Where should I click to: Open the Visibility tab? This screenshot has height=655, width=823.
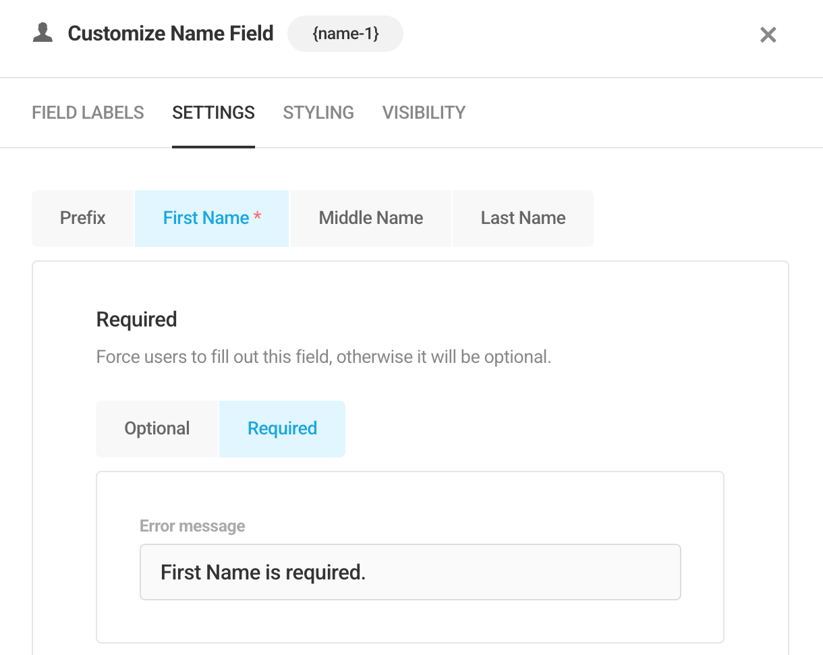[424, 113]
